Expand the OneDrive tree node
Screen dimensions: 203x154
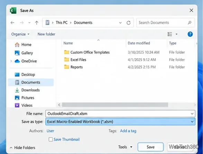(11, 61)
